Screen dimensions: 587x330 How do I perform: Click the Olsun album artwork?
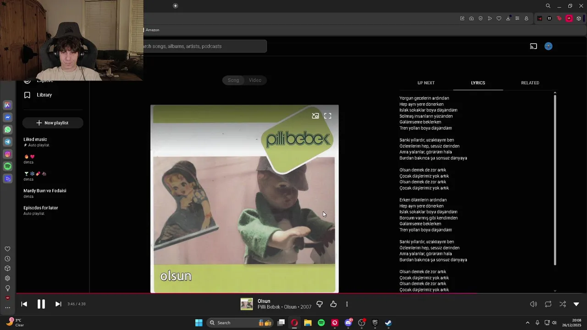coord(244,198)
